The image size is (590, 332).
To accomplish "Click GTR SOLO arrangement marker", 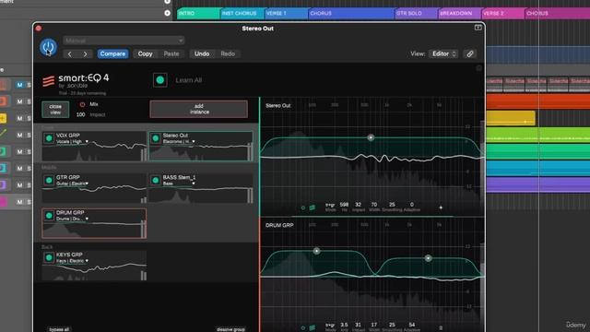I will (x=417, y=13).
